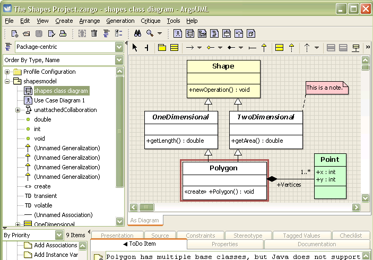
Task: Select the Composition filled diamond tool
Action: click(x=231, y=48)
